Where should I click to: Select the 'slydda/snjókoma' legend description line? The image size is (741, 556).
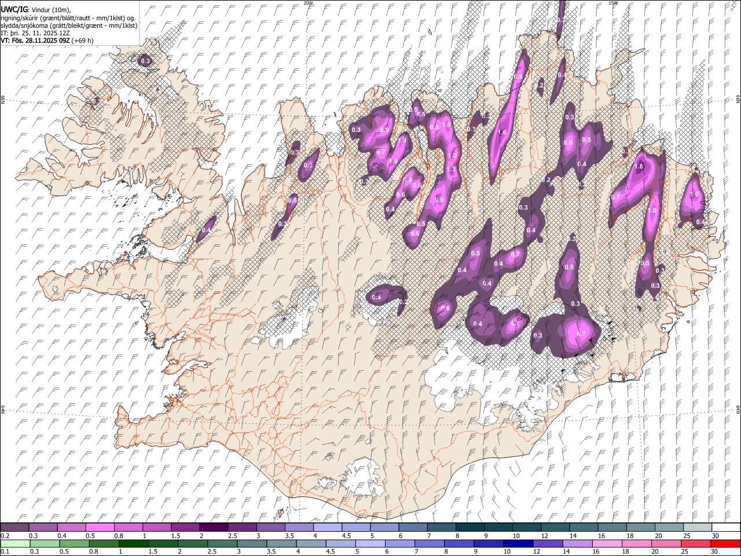pyautogui.click(x=69, y=25)
